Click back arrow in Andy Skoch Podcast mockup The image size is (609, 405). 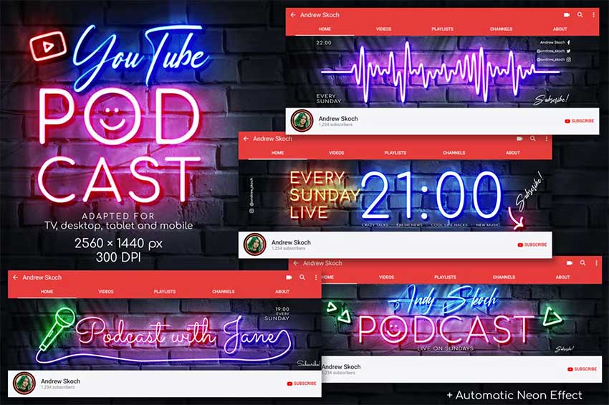coord(296,263)
